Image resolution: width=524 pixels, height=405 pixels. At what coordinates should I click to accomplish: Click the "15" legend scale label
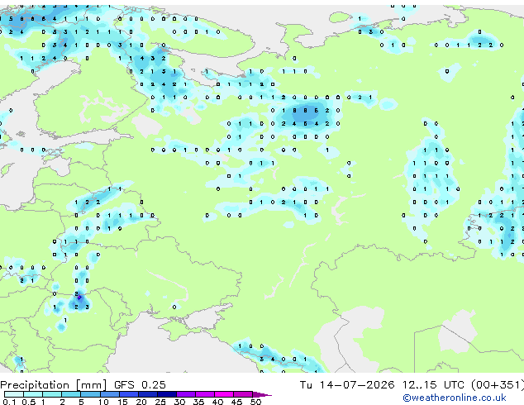point(122,402)
